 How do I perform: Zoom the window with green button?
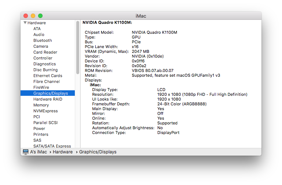(x=40, y=16)
